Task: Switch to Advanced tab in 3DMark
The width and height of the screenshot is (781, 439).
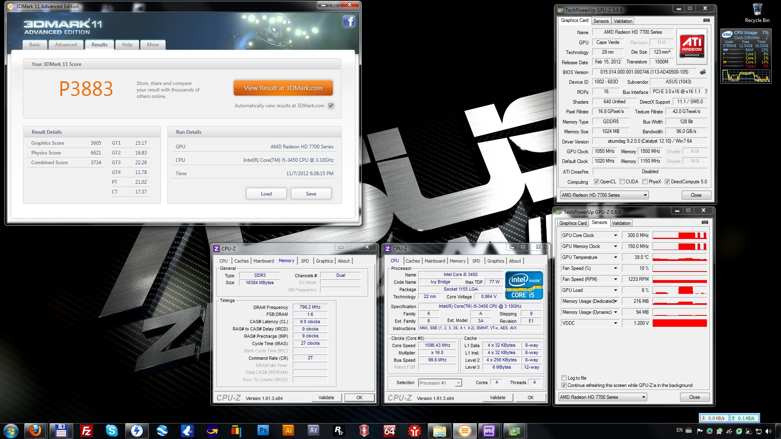Action: [66, 45]
